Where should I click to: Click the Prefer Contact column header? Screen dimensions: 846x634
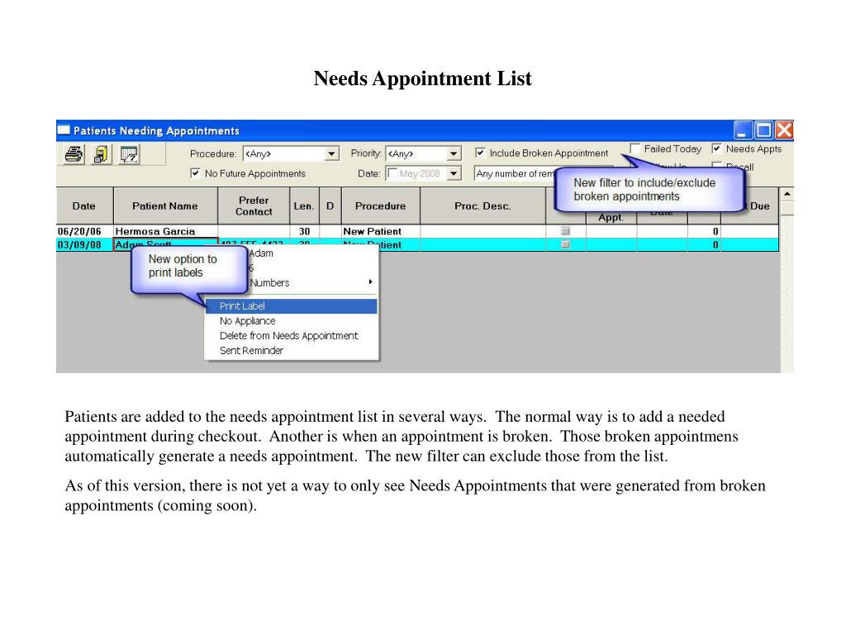point(254,206)
